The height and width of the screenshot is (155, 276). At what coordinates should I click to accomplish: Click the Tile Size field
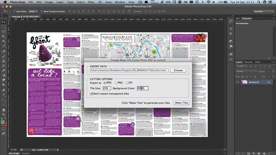click(107, 88)
